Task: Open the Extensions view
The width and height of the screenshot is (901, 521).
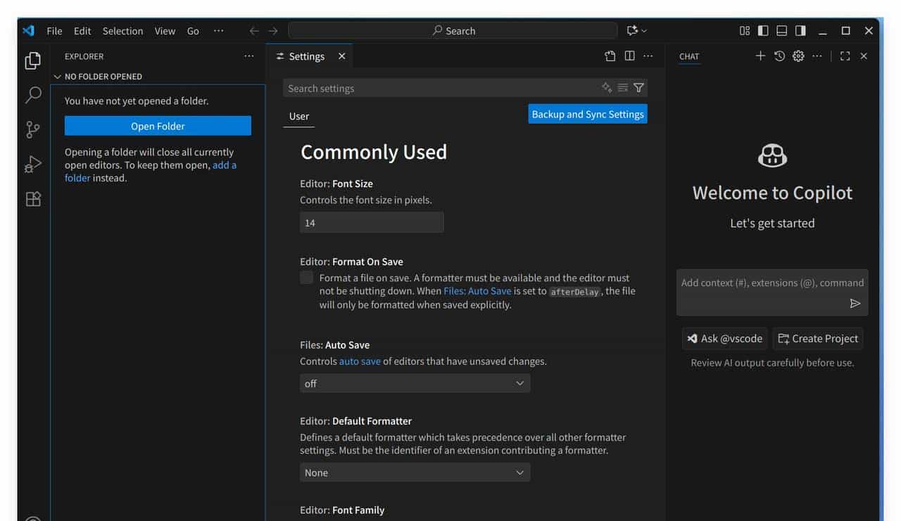Action: (33, 199)
